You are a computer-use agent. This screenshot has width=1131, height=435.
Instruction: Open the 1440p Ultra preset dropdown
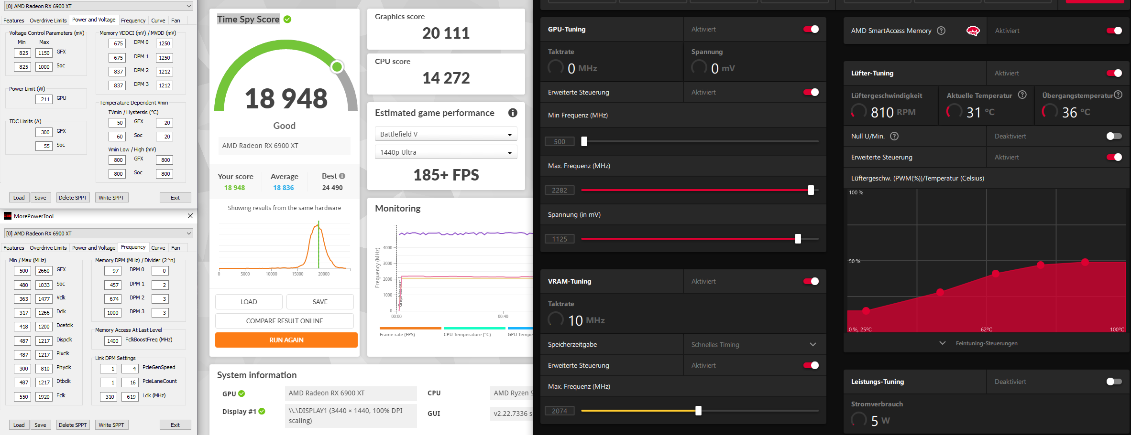pyautogui.click(x=446, y=152)
